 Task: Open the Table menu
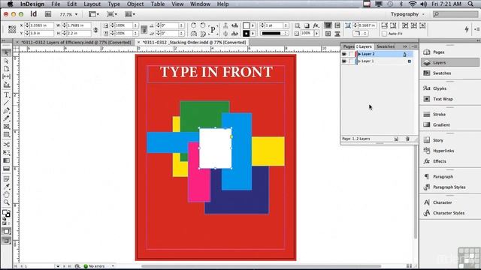158,4
